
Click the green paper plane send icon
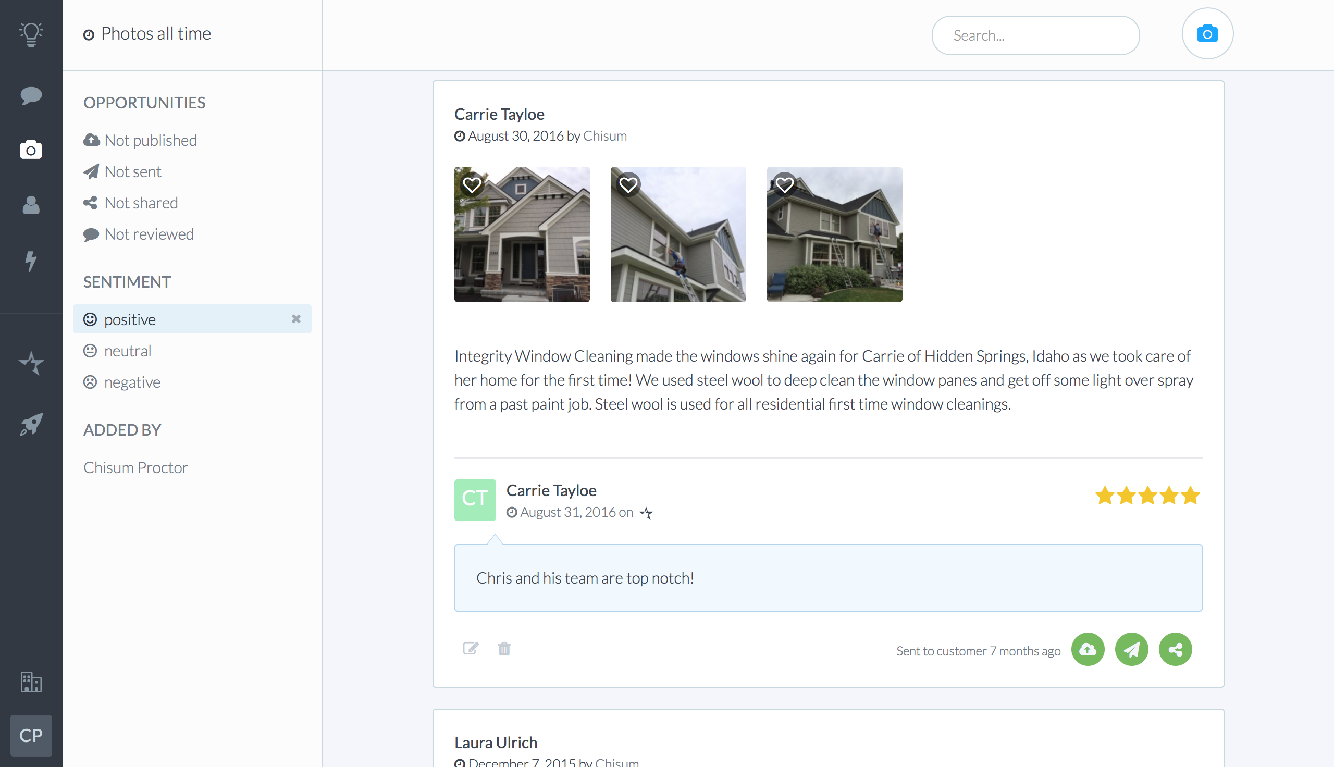coord(1131,650)
